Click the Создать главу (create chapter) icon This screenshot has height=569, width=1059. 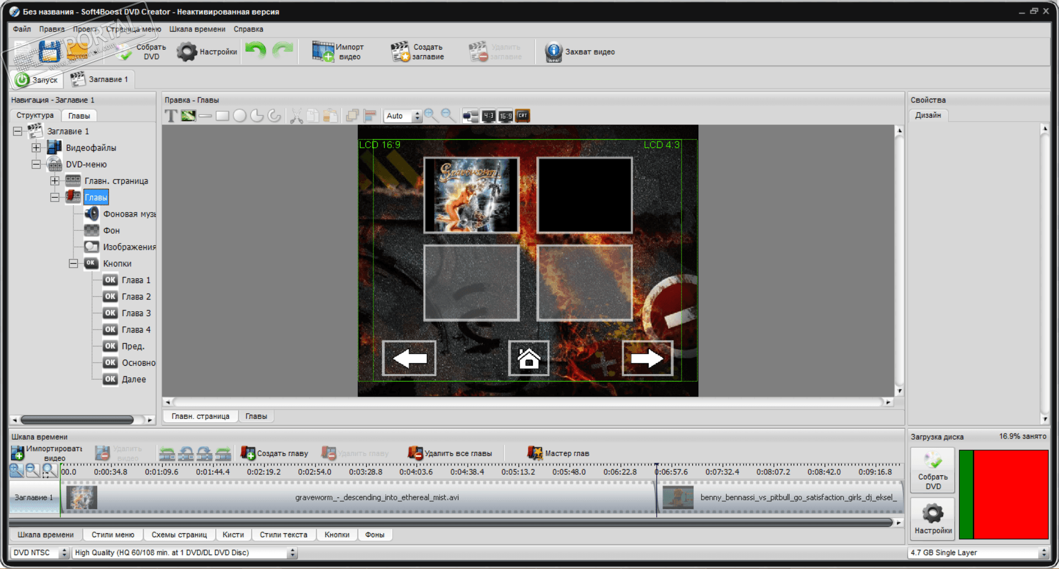click(x=248, y=453)
